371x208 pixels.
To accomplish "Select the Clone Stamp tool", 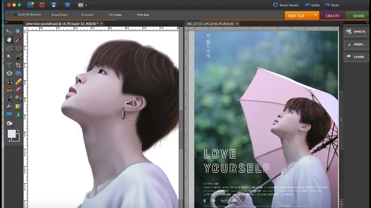I will click(x=9, y=90).
